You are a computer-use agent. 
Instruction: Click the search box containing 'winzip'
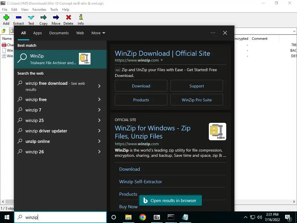(60, 217)
